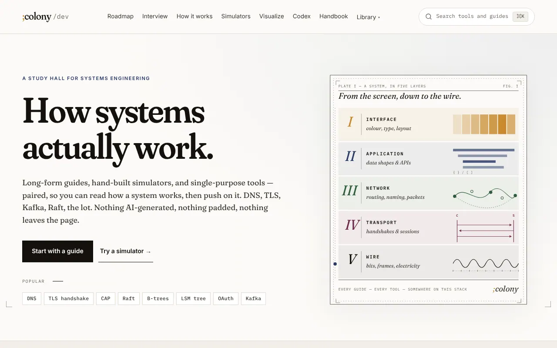Image resolution: width=557 pixels, height=348 pixels.
Task: Click the "POPULAR" label above the tags
Action: tap(34, 281)
